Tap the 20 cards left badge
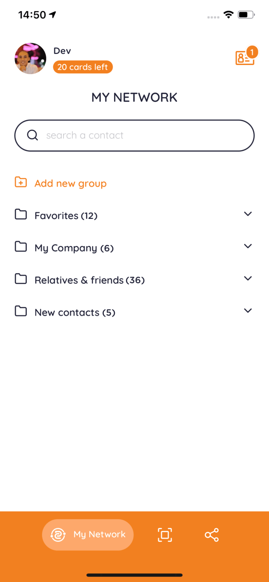Image resolution: width=269 pixels, height=582 pixels. [82, 67]
